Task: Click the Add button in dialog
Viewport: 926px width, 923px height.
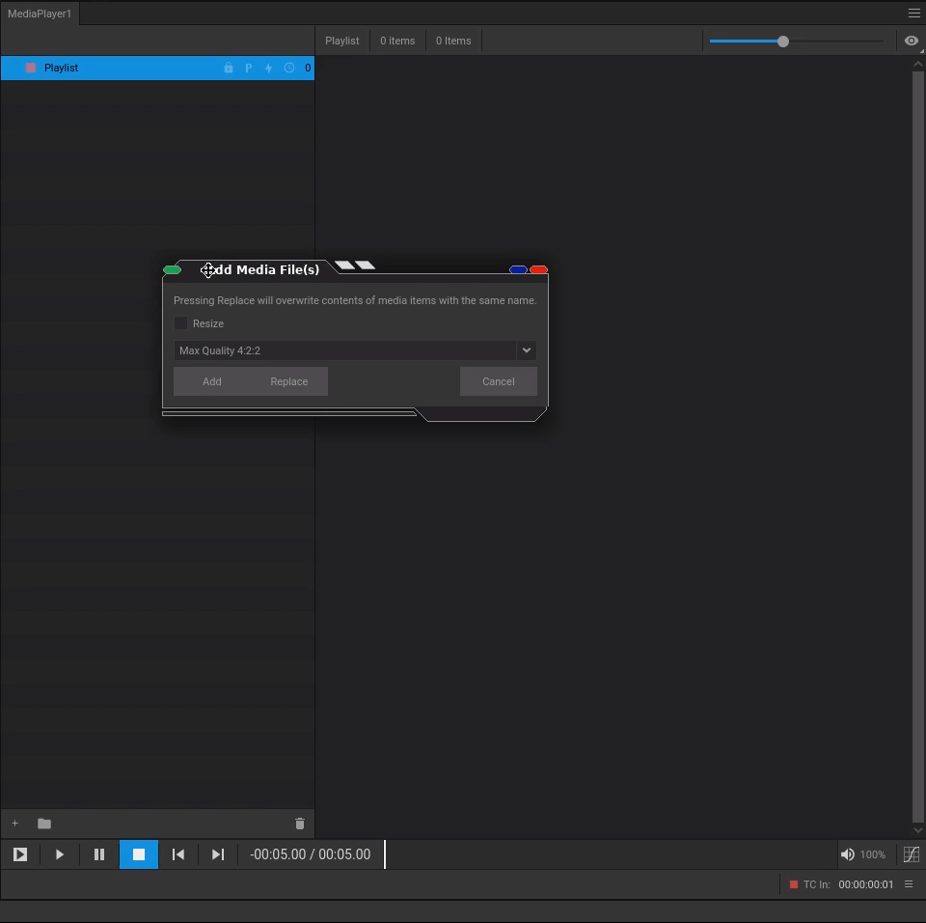Action: click(212, 381)
